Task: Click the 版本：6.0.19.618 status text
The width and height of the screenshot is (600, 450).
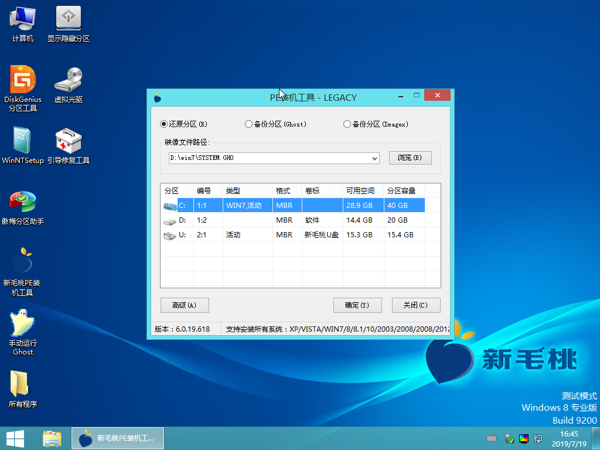Action: coord(182,329)
